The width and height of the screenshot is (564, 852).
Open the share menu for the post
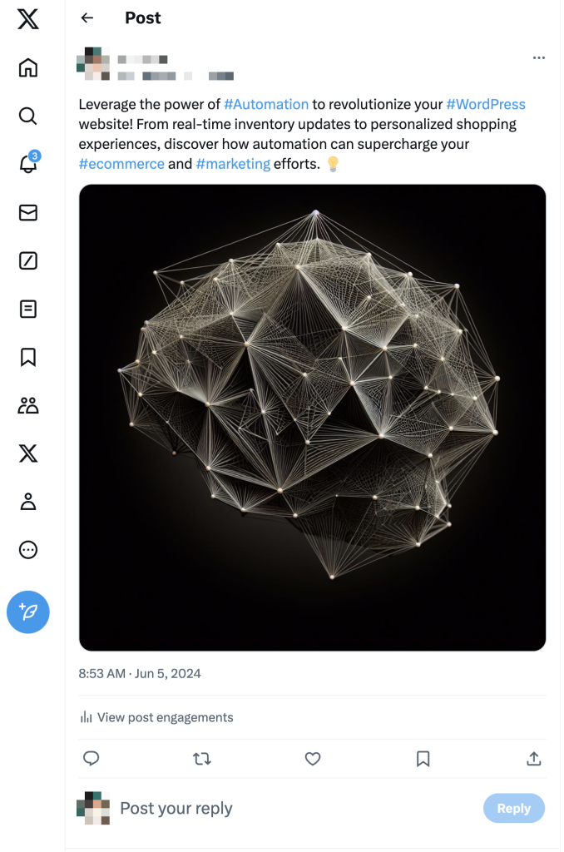533,759
